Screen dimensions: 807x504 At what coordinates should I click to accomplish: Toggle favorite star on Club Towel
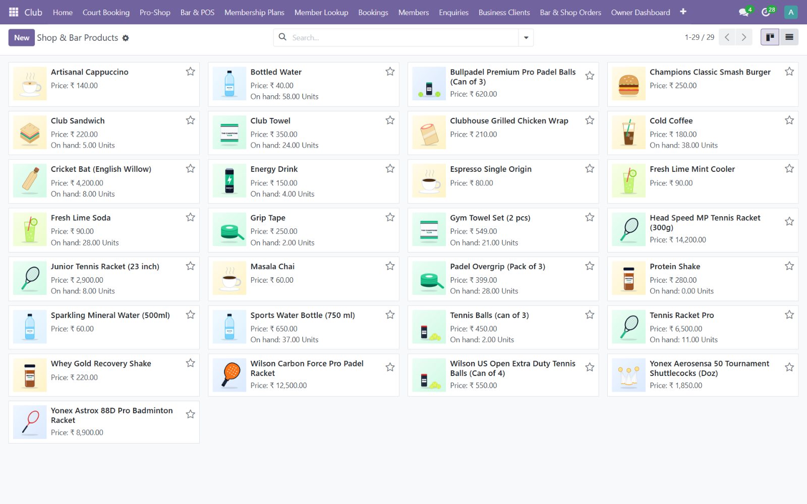pyautogui.click(x=390, y=120)
